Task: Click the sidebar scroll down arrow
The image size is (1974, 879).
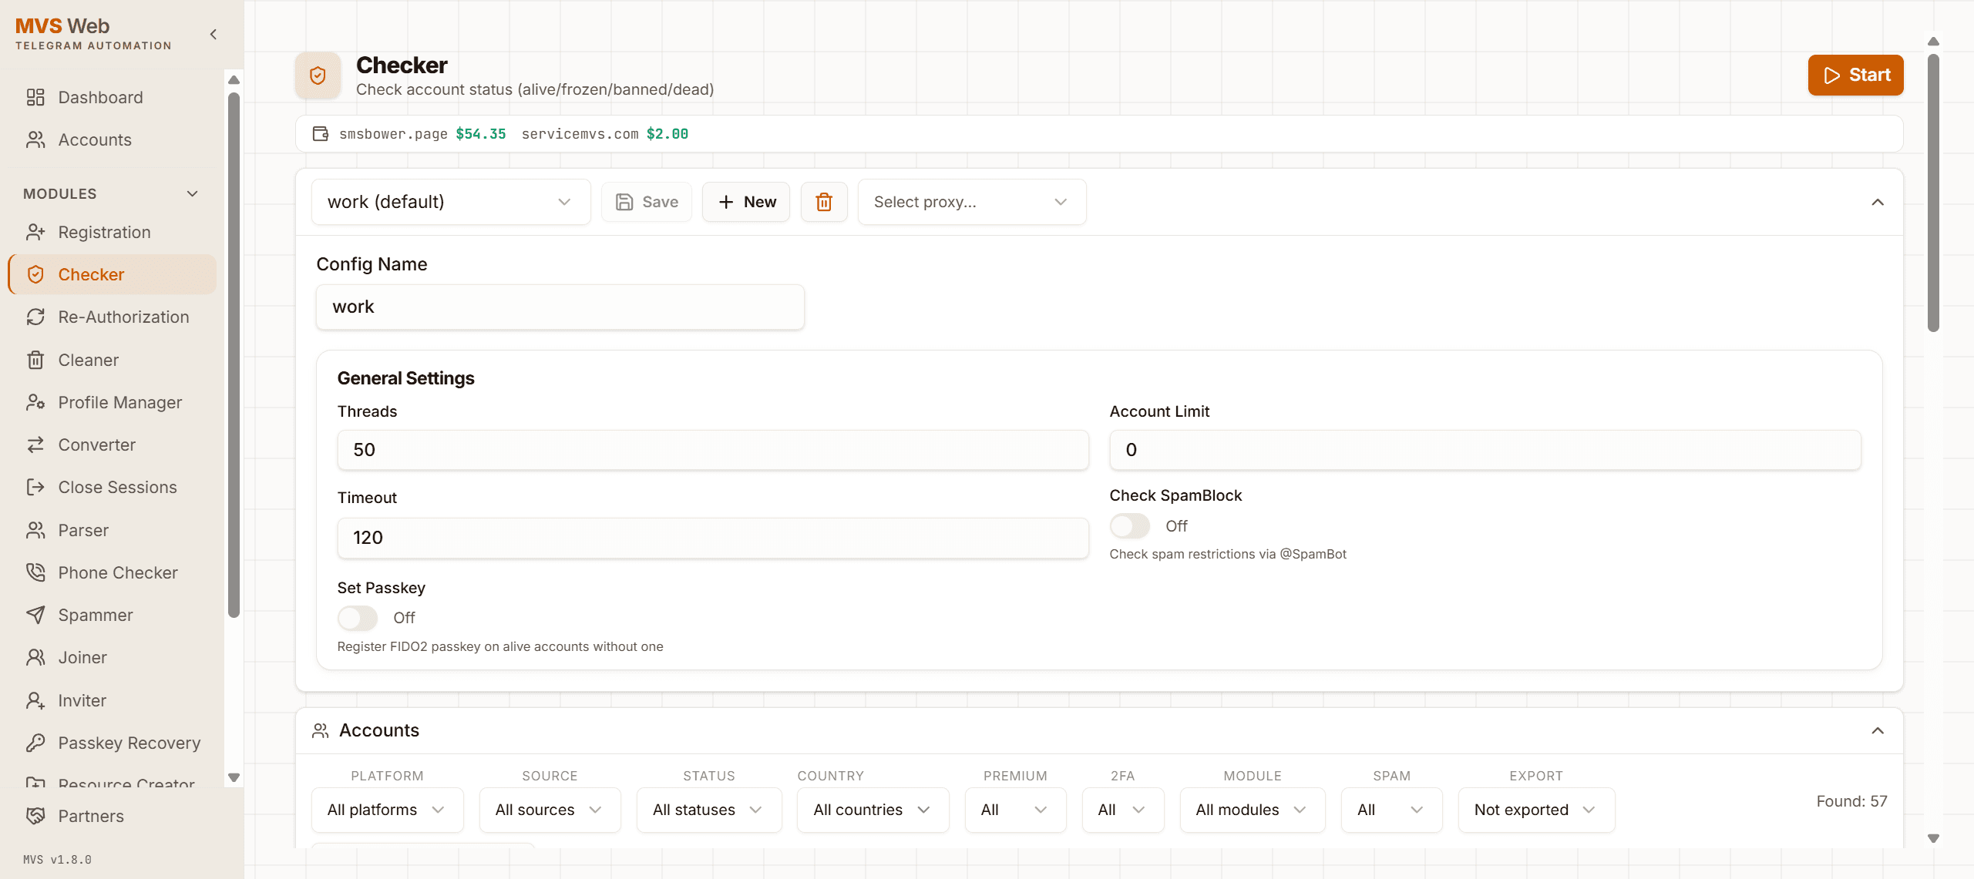Action: click(234, 777)
